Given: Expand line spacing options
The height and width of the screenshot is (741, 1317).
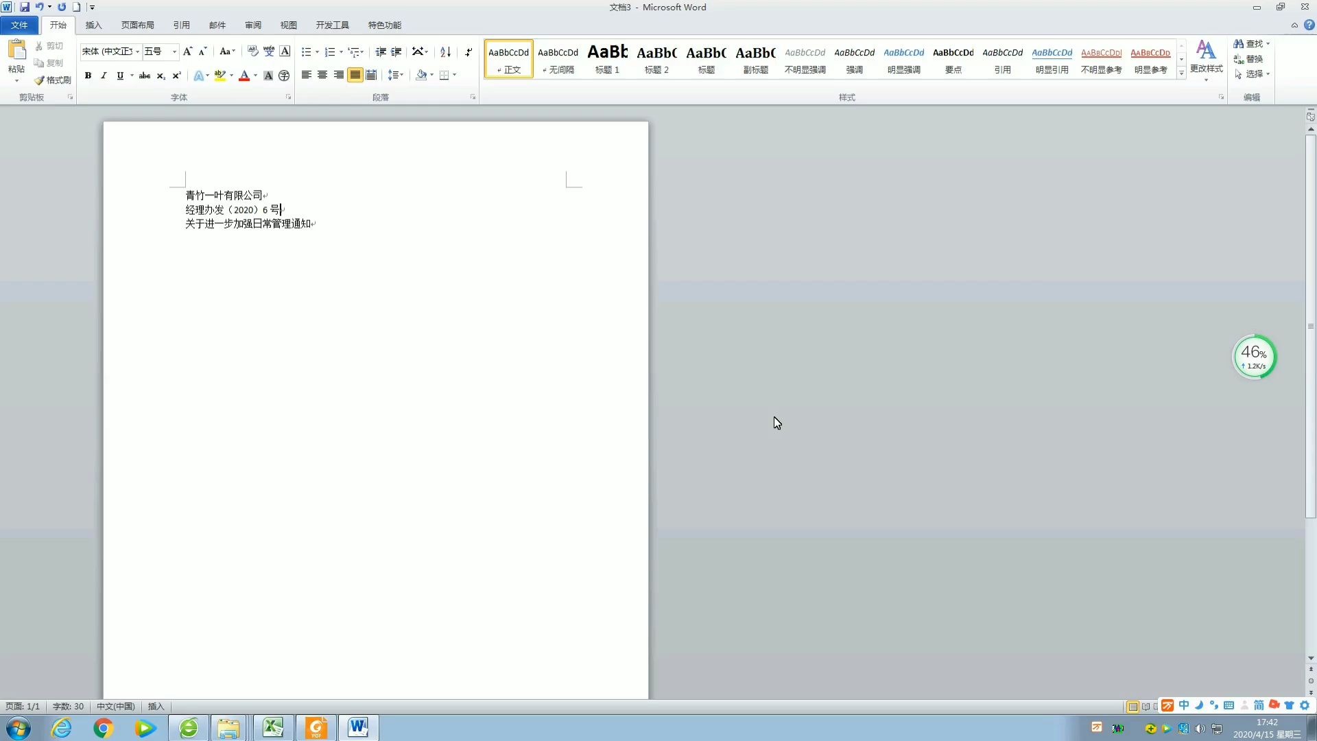Looking at the screenshot, I should coord(396,75).
